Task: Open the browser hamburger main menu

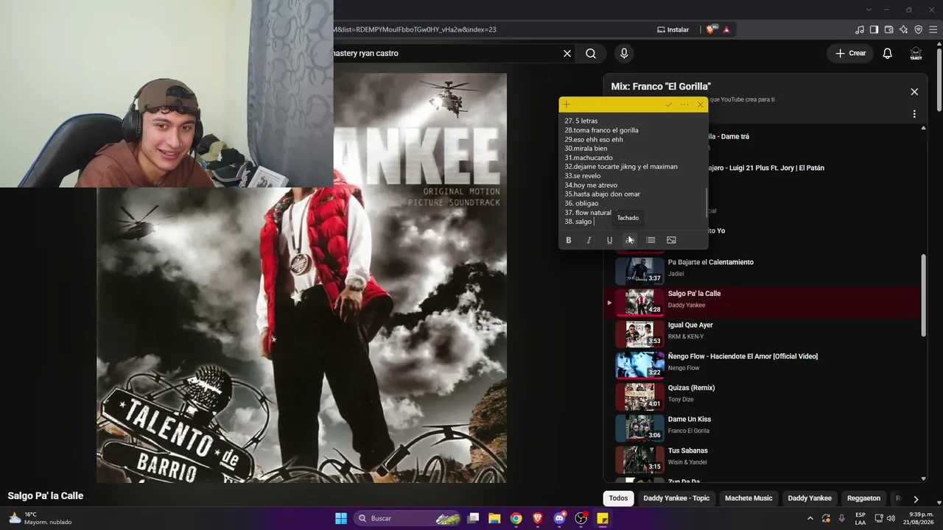Action: (x=933, y=29)
